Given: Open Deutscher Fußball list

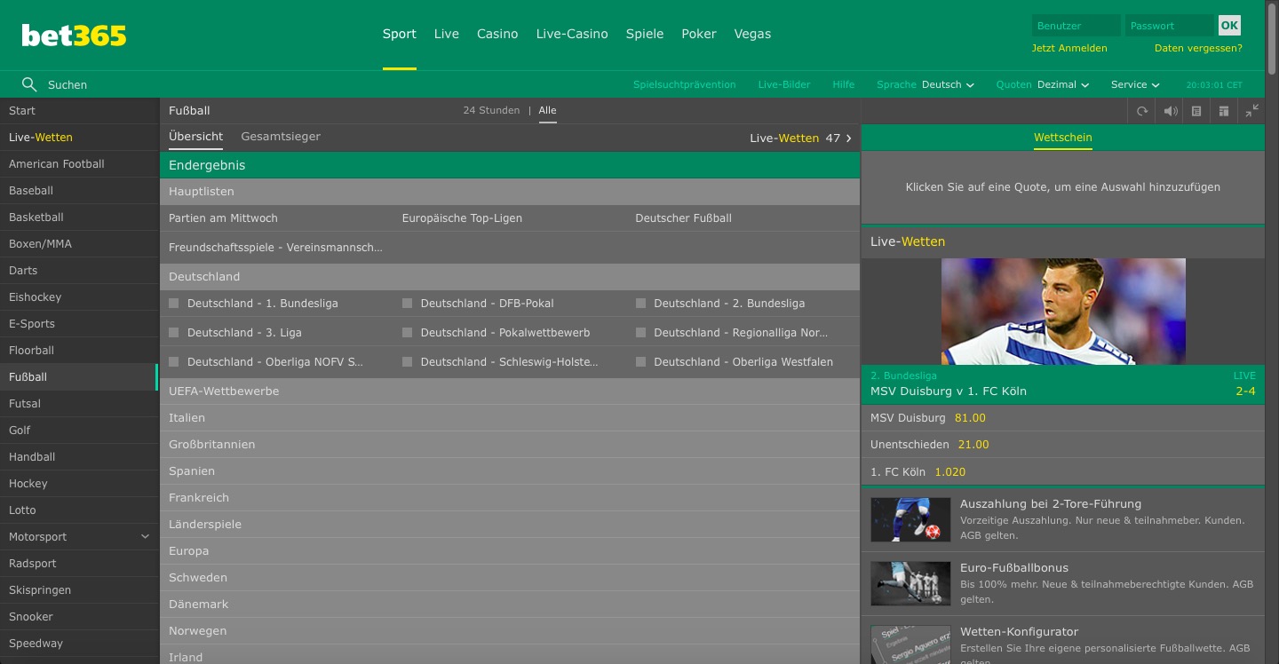Looking at the screenshot, I should click(683, 218).
